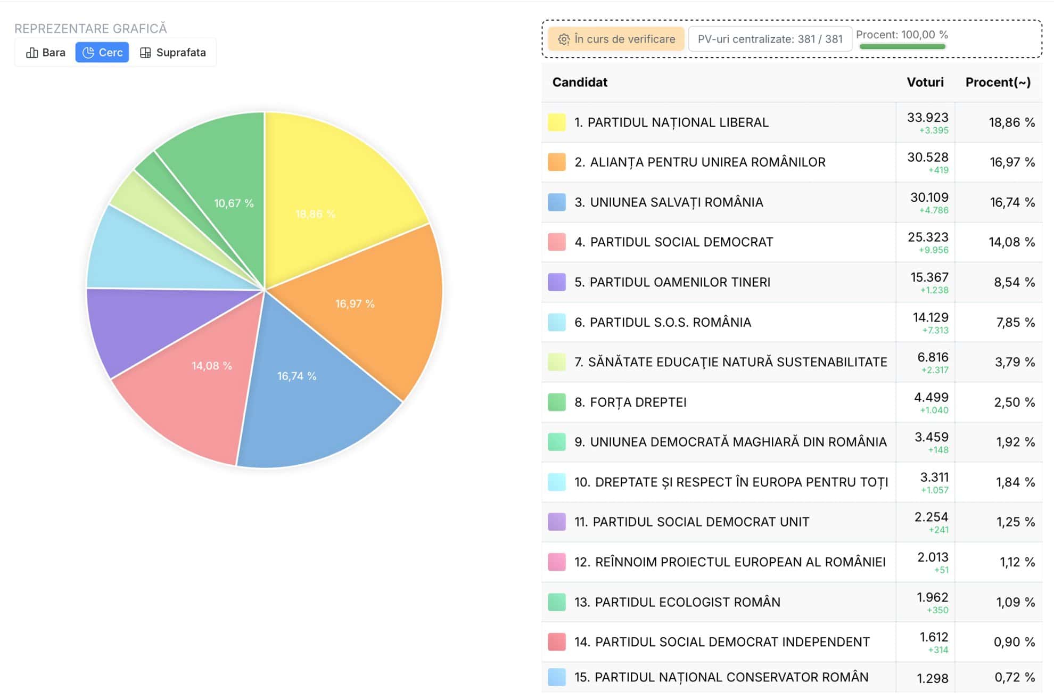Select row 1. PARTIDUL NAȚIONAL LIBERAL
Image resolution: width=1054 pixels, height=699 pixels.
point(792,122)
